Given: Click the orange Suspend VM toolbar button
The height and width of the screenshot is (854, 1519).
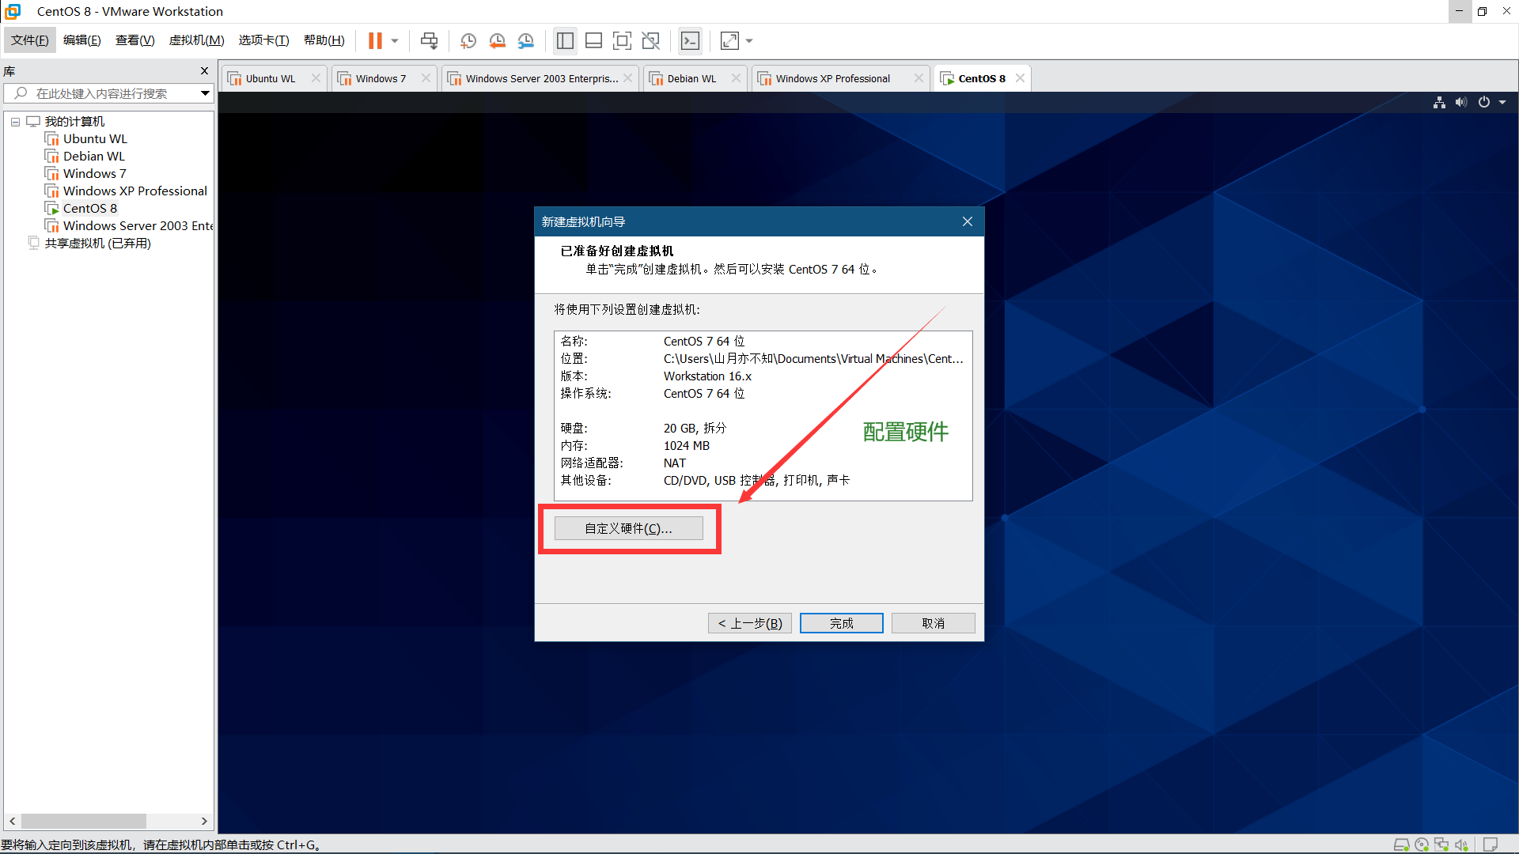Looking at the screenshot, I should pos(375,40).
